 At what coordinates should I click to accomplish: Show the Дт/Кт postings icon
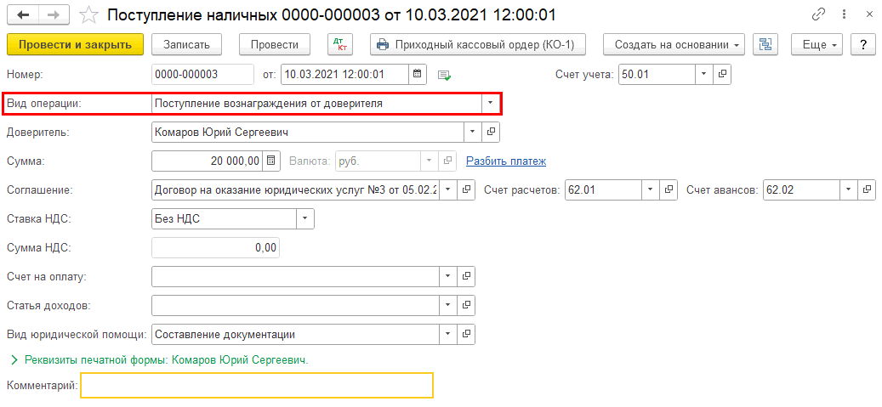tap(339, 45)
